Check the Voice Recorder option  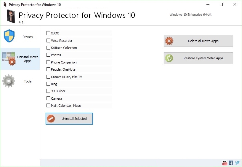(48, 40)
